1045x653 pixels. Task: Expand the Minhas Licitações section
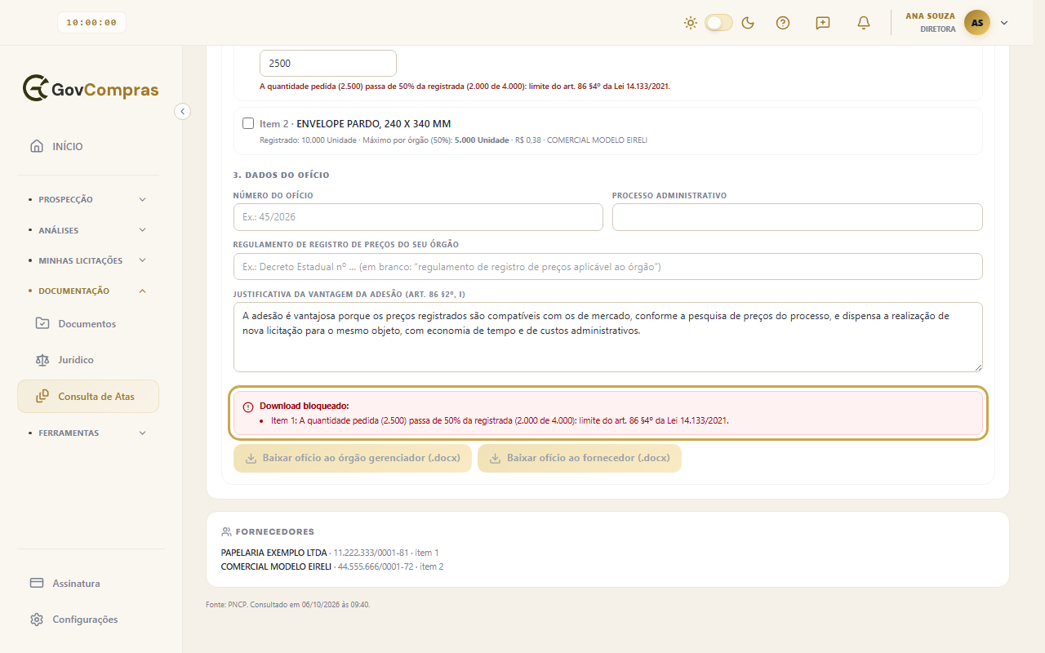tap(88, 260)
